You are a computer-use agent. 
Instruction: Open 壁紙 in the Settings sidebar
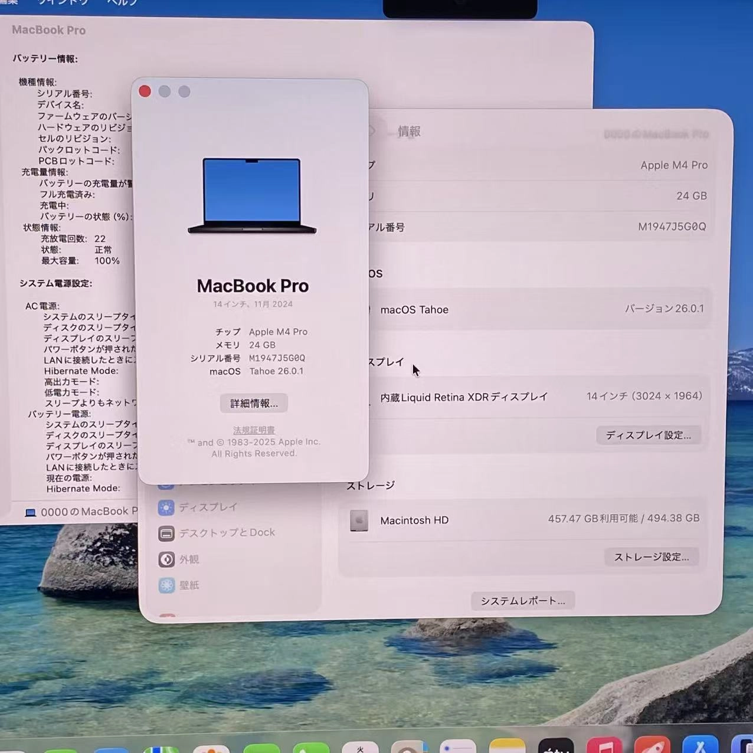(x=179, y=585)
